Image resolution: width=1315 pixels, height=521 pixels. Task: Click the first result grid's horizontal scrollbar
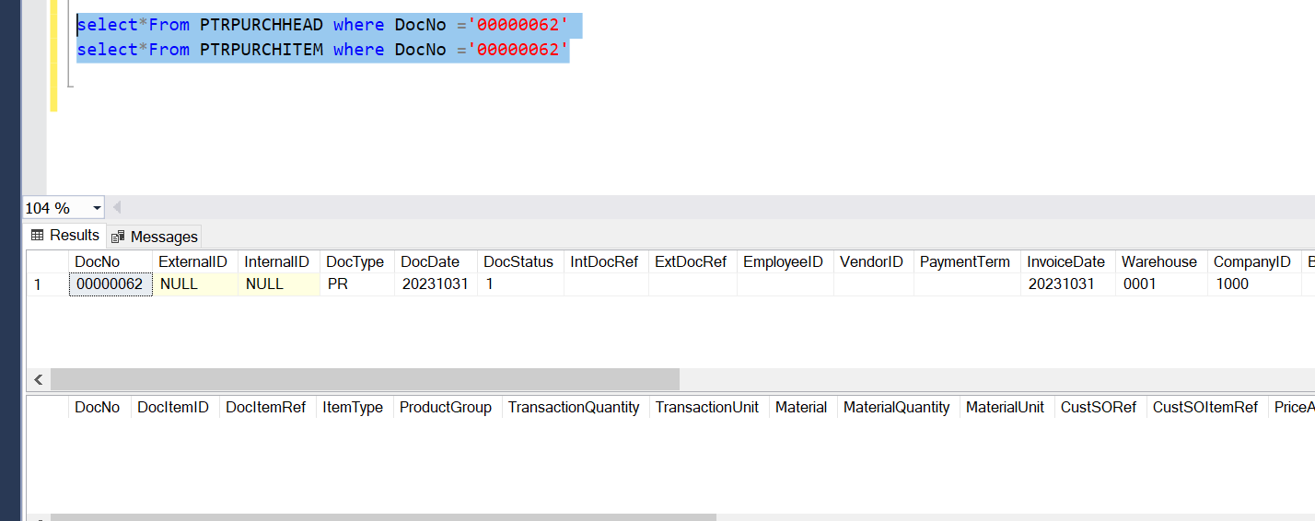(365, 379)
